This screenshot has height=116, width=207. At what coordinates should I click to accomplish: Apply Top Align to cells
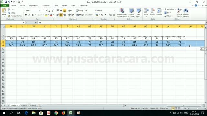point(58,11)
